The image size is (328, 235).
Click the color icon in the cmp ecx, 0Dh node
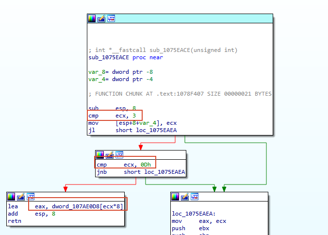100,155
